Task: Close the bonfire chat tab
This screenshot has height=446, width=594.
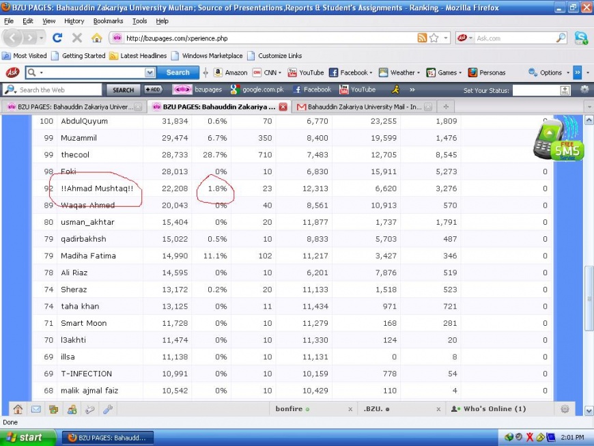Action: (x=350, y=409)
